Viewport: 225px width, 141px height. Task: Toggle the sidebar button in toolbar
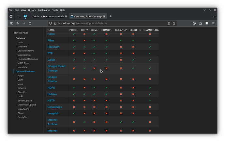pyautogui.click(x=12, y=23)
